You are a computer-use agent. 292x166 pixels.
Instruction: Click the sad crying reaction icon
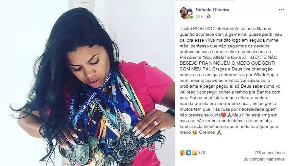[194, 153]
